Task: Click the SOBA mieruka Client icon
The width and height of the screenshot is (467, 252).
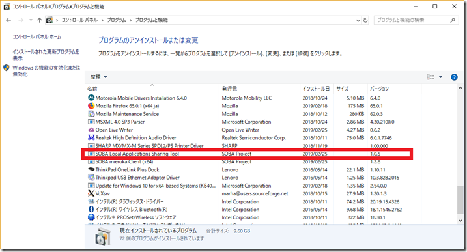Action: [x=91, y=161]
